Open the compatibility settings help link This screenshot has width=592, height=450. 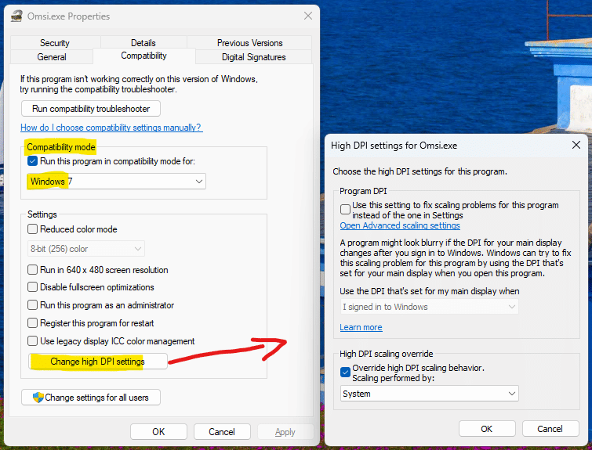tap(111, 128)
